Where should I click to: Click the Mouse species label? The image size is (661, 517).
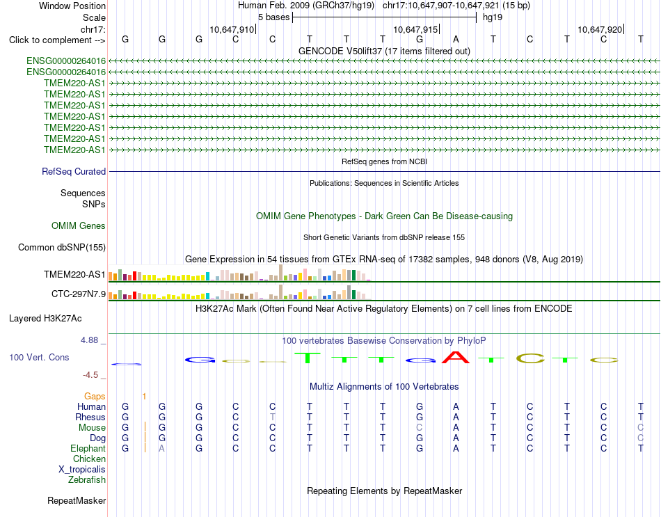[92, 428]
